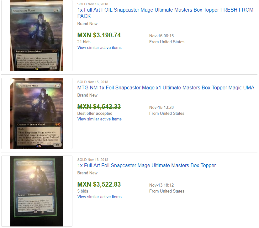The image size is (259, 228).
Task: View similar active items for the MXN $3,522.83 listing
Action: 99,197
